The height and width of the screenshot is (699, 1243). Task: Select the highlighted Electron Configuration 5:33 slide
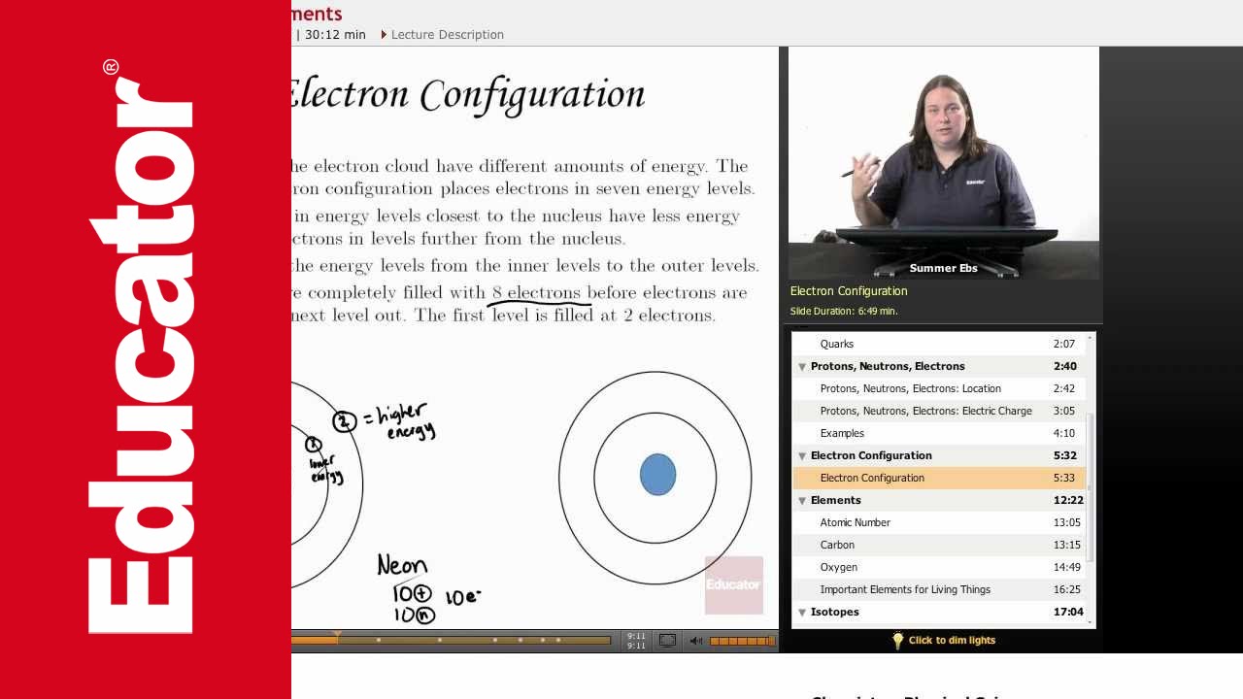[x=940, y=478]
